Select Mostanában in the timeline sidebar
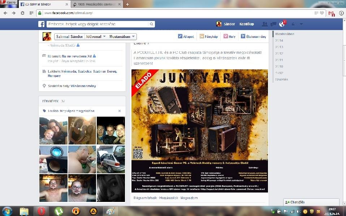 [x=285, y=34]
